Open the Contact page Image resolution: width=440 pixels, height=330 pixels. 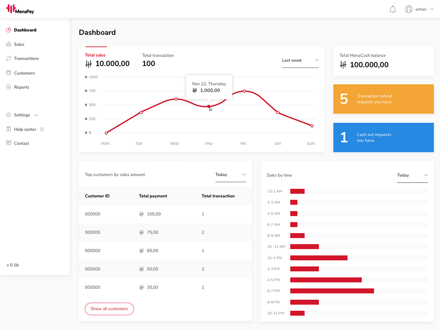click(21, 143)
